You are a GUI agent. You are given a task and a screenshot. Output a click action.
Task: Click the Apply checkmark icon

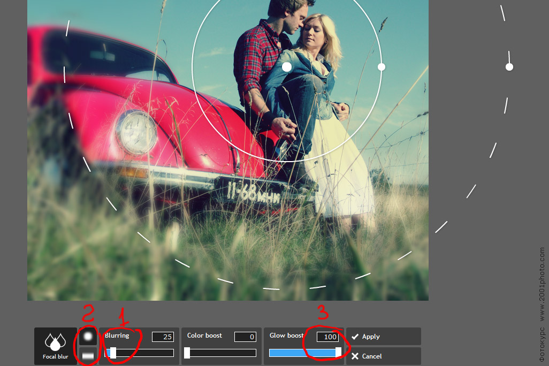(355, 337)
